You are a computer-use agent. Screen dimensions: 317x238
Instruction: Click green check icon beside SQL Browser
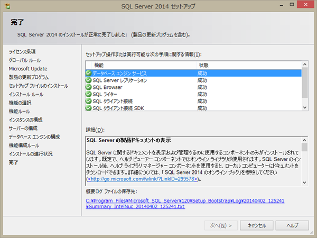pyautogui.click(x=89, y=87)
